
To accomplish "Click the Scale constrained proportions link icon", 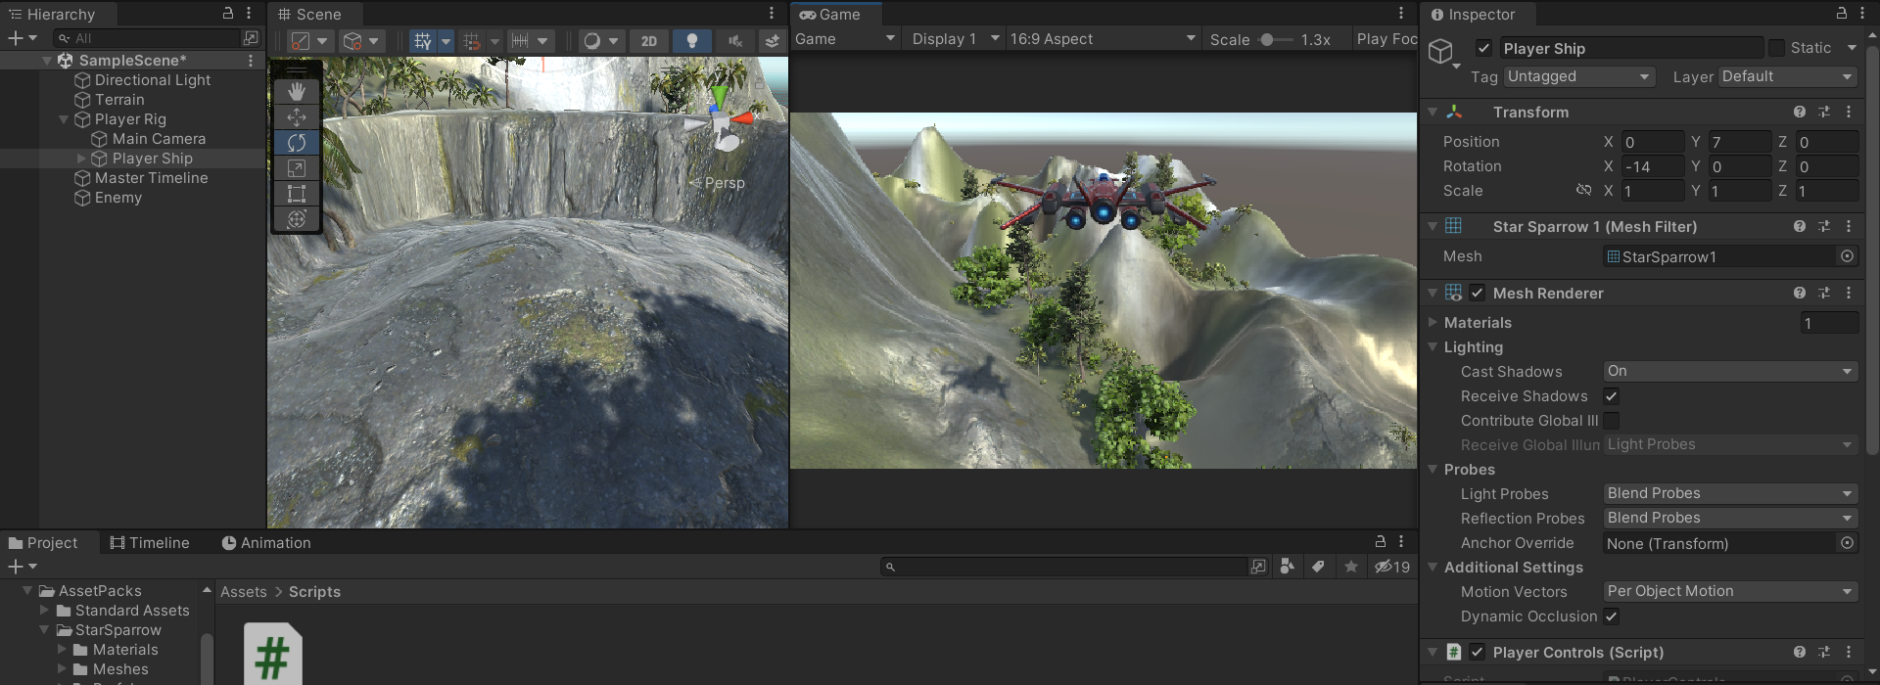I will tap(1583, 190).
